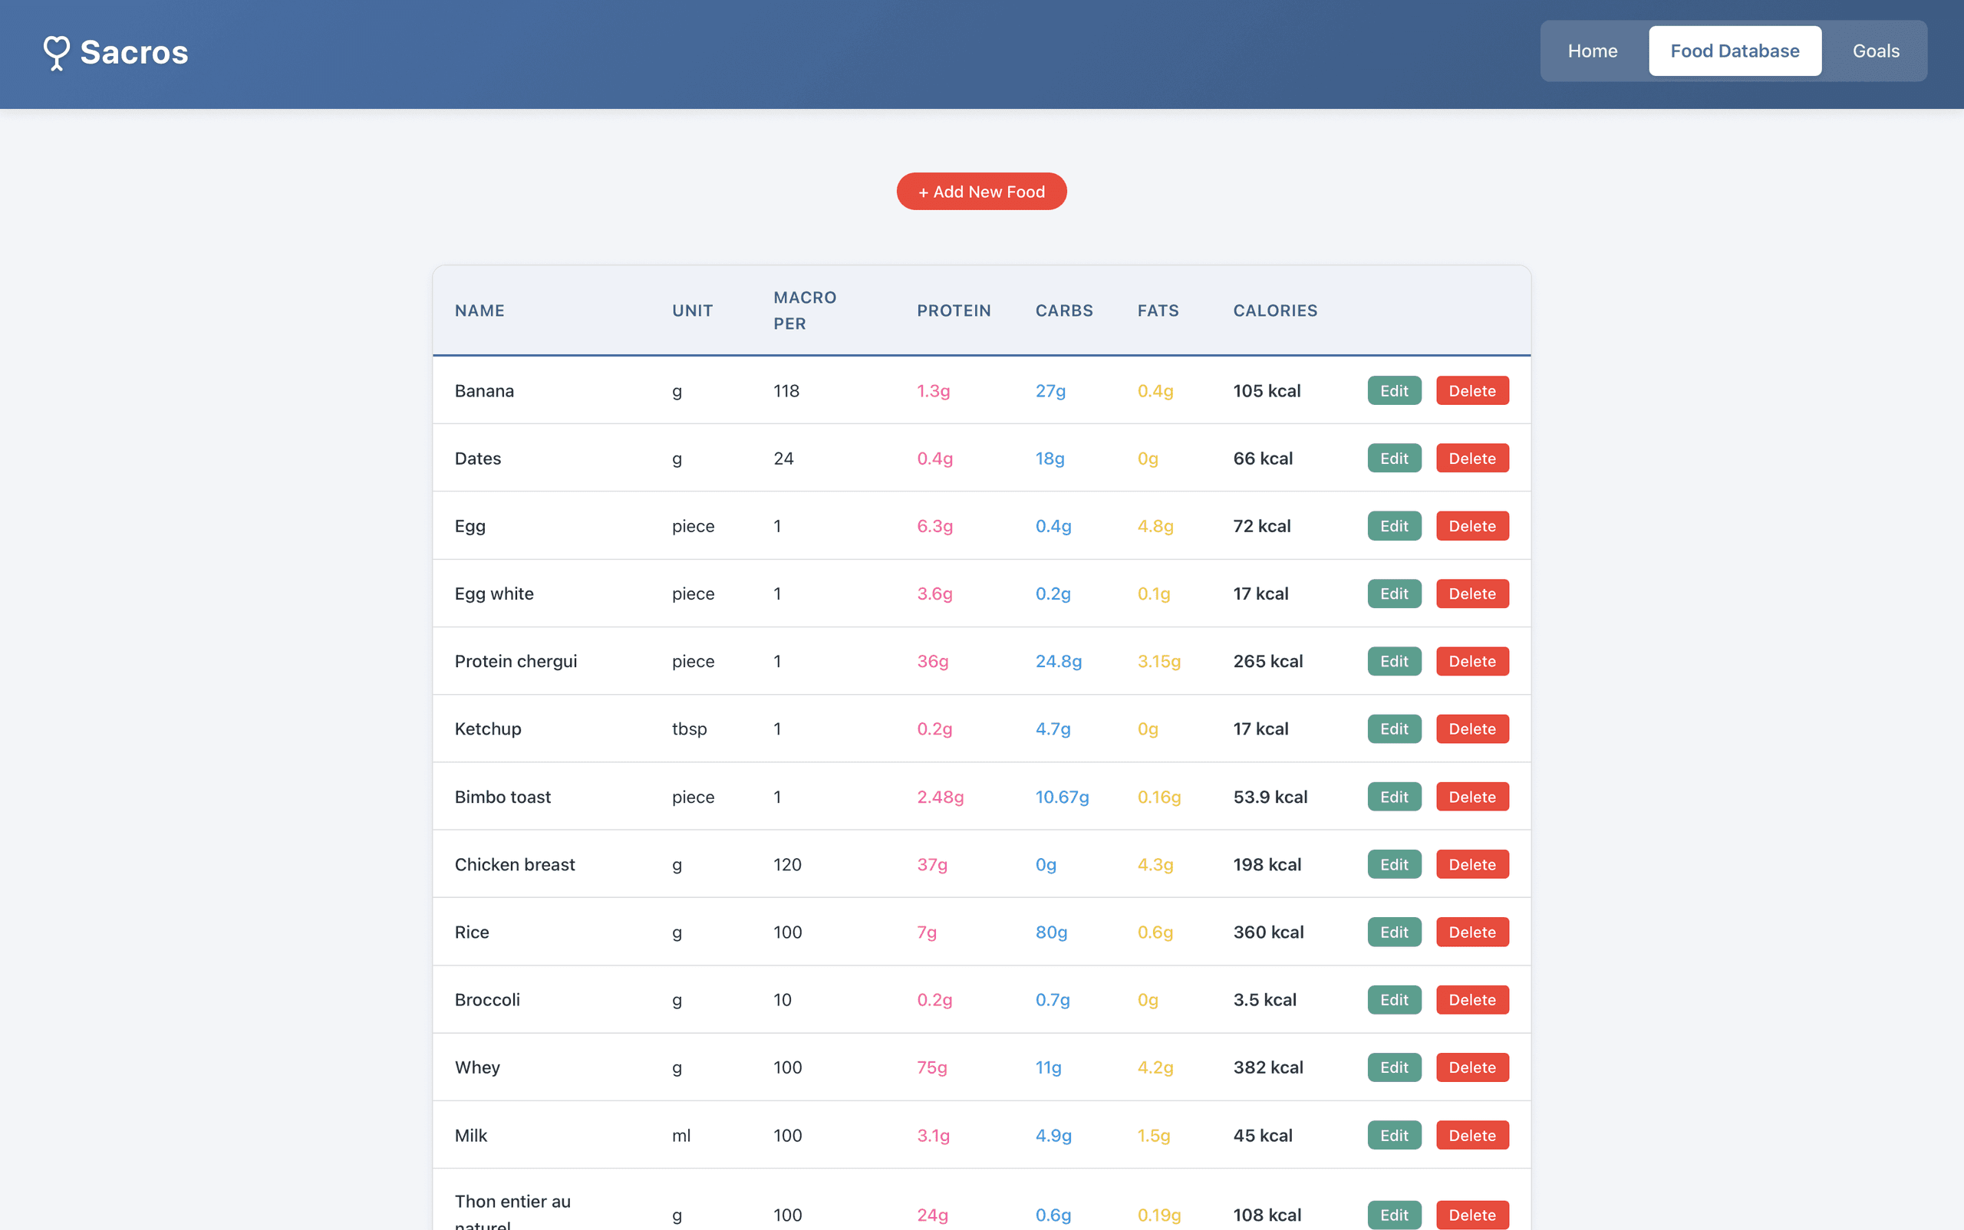The image size is (1964, 1230).
Task: Delete the Thon entier au naturel entry
Action: click(x=1471, y=1215)
